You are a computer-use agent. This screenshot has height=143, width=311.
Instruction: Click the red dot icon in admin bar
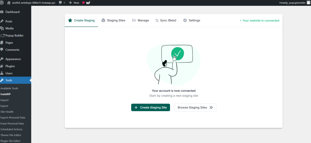(83, 3)
